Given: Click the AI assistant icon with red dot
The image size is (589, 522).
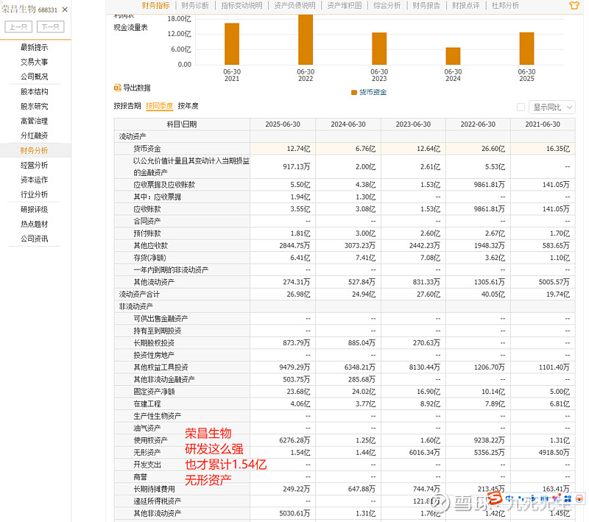Looking at the screenshot, I should point(557,498).
